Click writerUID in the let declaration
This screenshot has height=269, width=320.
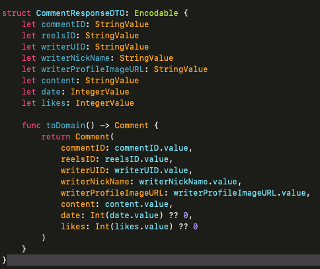[63, 47]
